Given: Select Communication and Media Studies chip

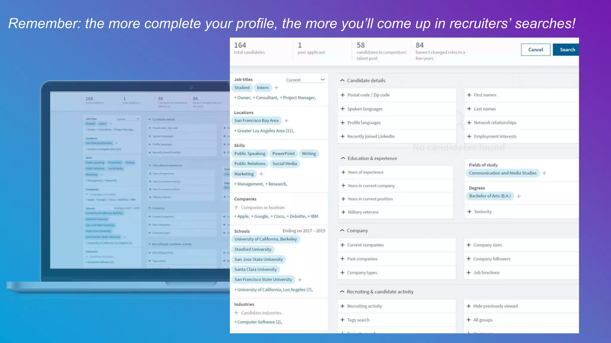Looking at the screenshot, I should coord(503,173).
